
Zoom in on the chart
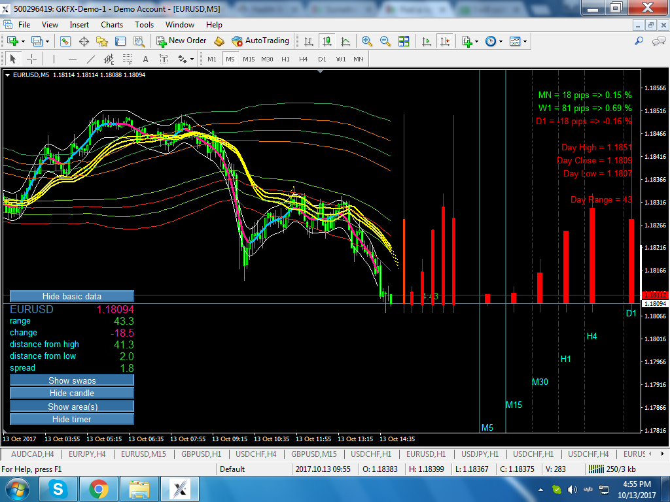tap(366, 41)
